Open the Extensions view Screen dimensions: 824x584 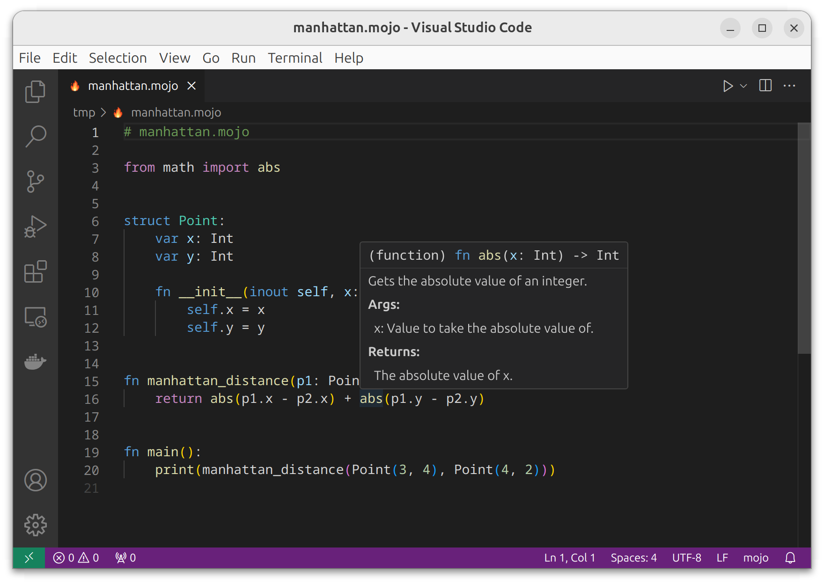(x=36, y=272)
